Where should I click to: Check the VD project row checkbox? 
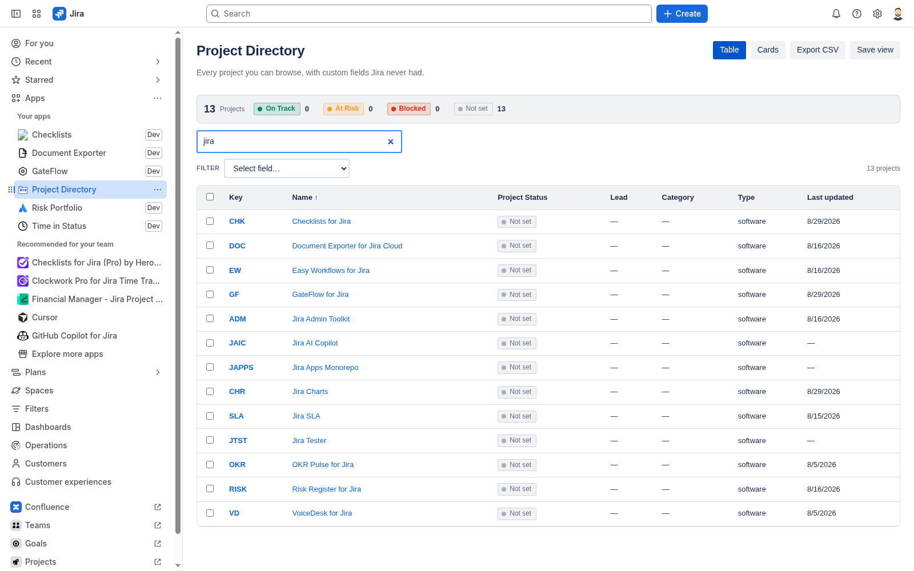click(x=210, y=513)
